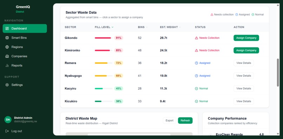Click the scrollbar down arrow

(x=278, y=134)
